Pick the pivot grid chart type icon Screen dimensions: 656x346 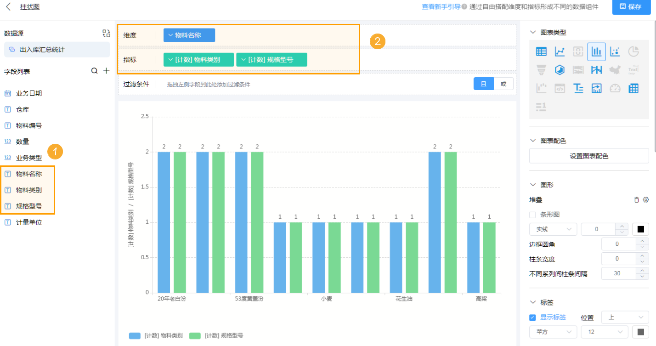click(633, 89)
